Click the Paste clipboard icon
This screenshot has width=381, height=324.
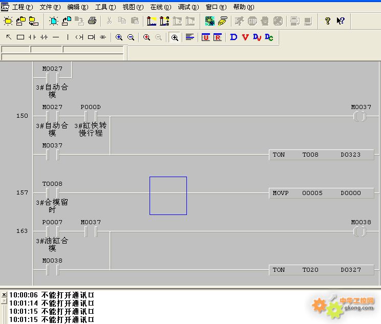click(x=135, y=21)
